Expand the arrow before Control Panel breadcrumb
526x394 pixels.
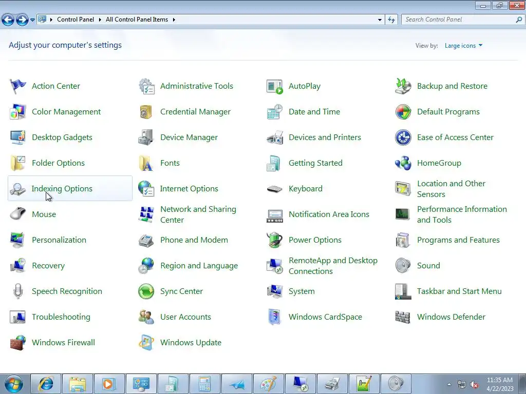click(x=51, y=20)
